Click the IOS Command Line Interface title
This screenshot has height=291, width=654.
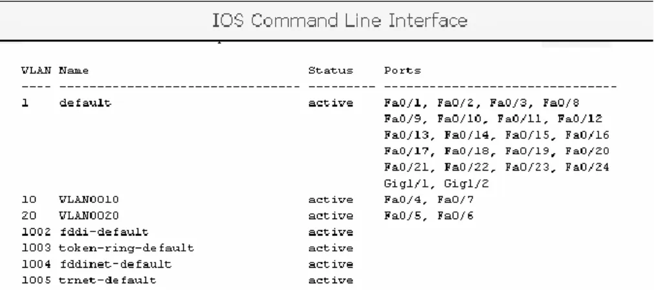(x=340, y=21)
